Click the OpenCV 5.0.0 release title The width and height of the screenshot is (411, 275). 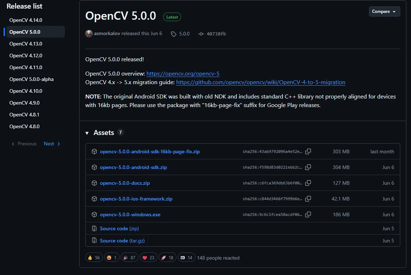121,16
